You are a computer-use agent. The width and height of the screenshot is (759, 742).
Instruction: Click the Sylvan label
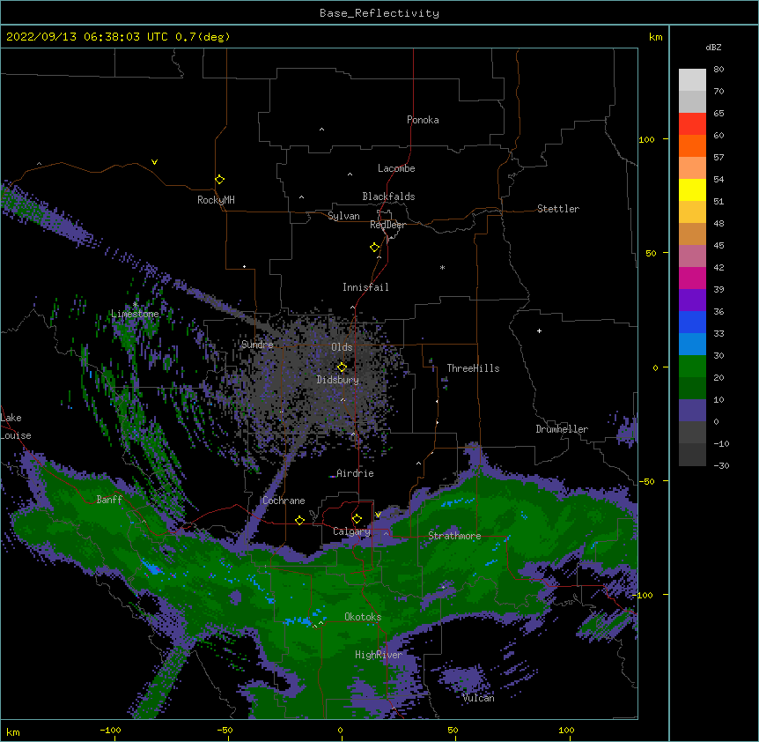click(343, 216)
